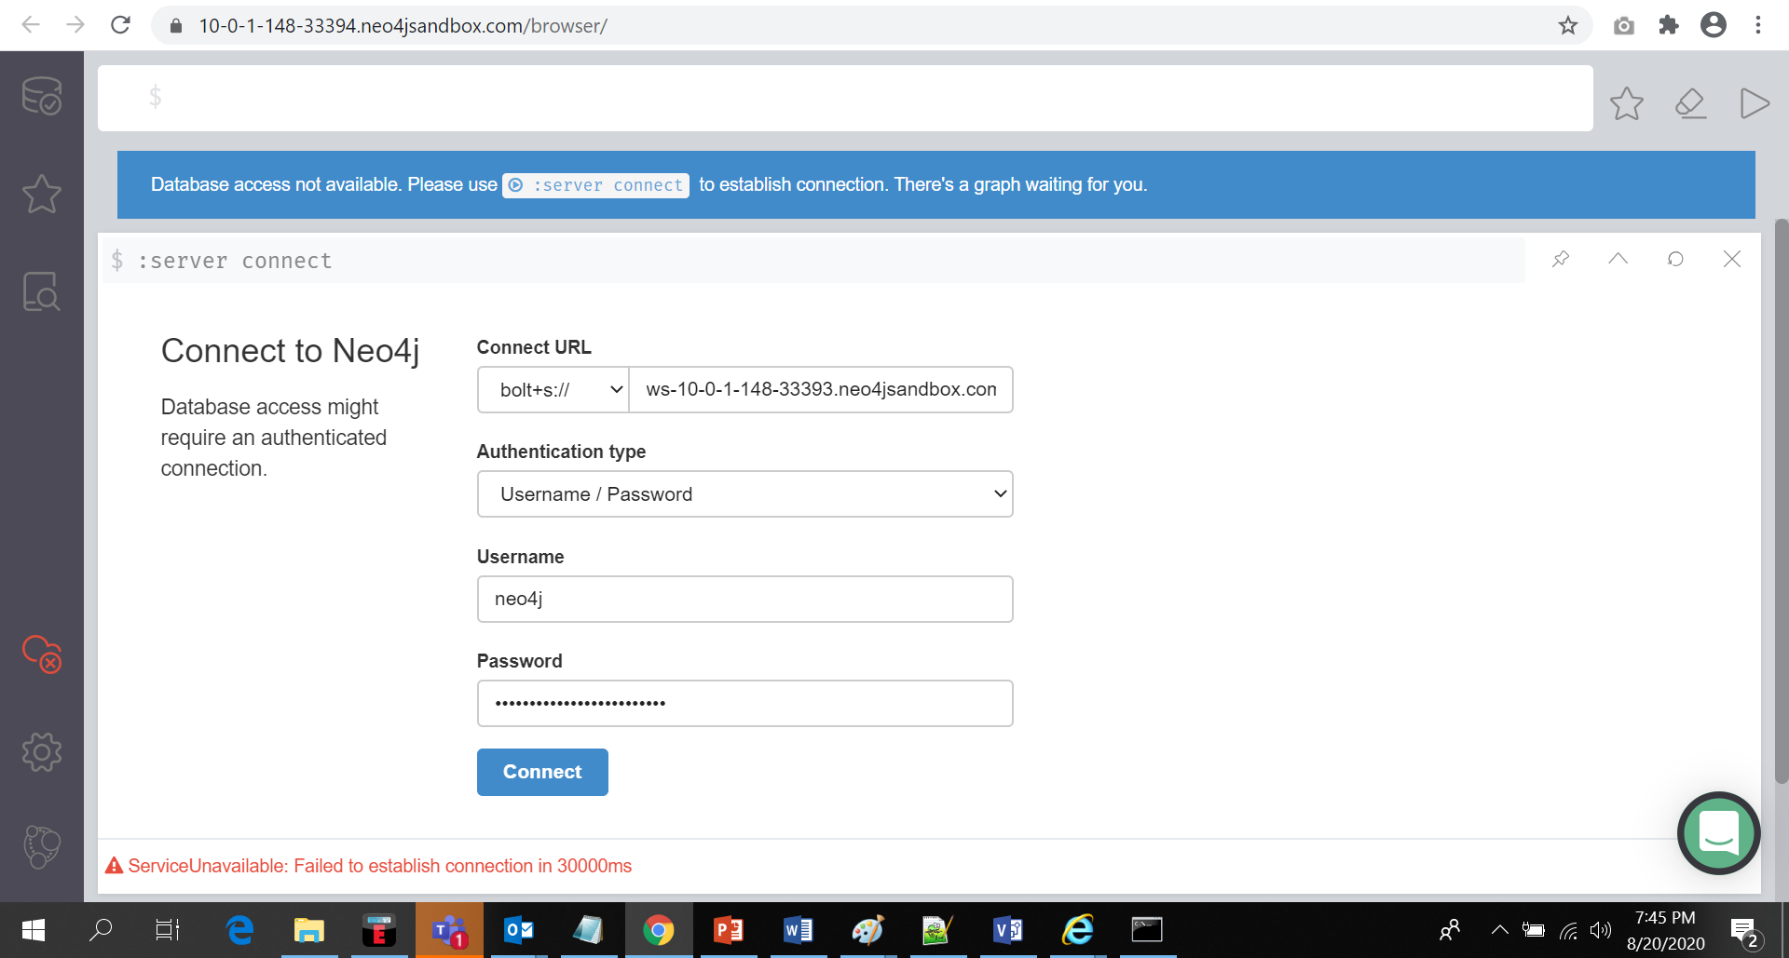Clear the editor with eraser icon
The image size is (1789, 958).
pyautogui.click(x=1690, y=103)
